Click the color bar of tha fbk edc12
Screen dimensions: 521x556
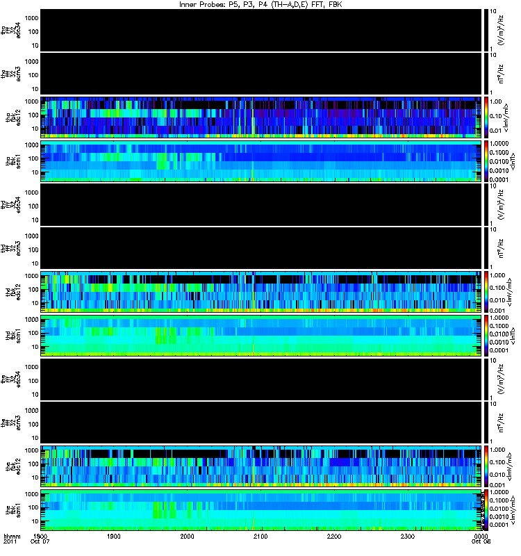[x=486, y=117]
